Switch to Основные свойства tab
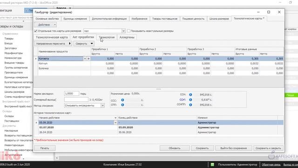This screenshot has width=298, height=168. (47, 19)
